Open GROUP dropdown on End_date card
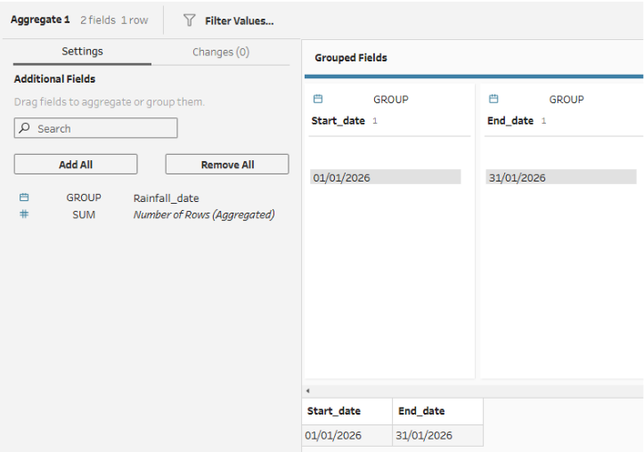This screenshot has width=644, height=452. (x=567, y=100)
